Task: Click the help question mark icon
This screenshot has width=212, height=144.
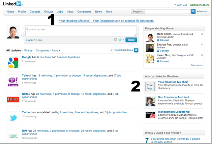Action: point(111,51)
